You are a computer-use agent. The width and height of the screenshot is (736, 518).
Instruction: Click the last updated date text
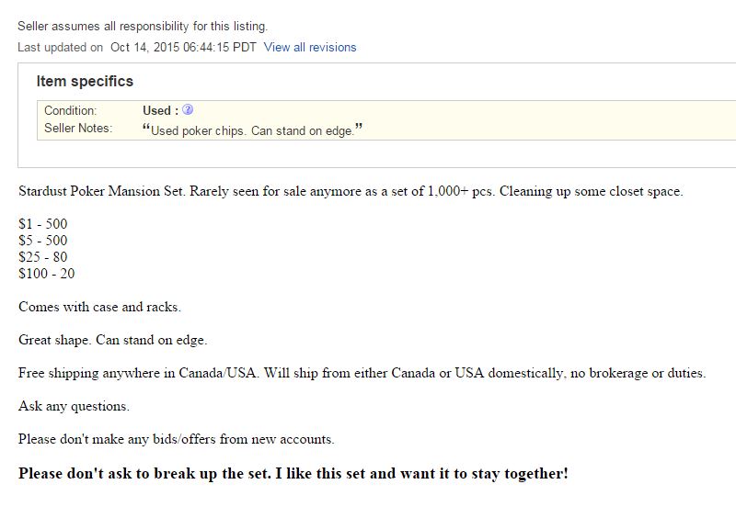point(183,48)
